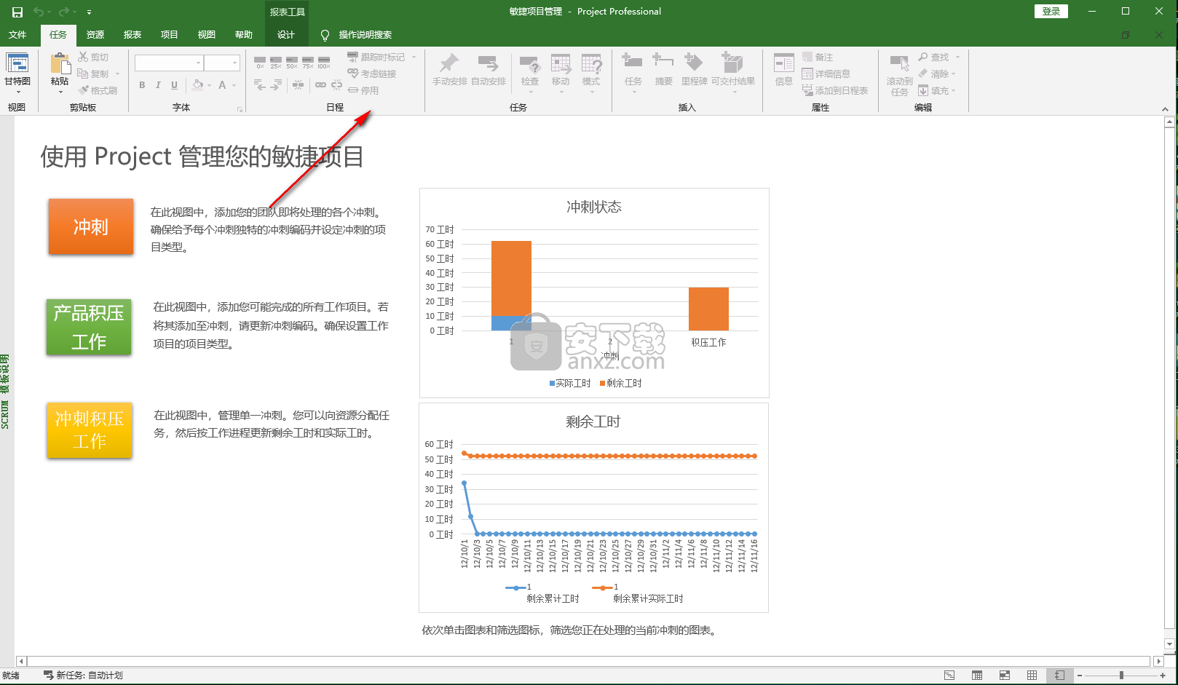Click the Team Planner view status bar icon
Image resolution: width=1178 pixels, height=685 pixels.
coord(1005,676)
